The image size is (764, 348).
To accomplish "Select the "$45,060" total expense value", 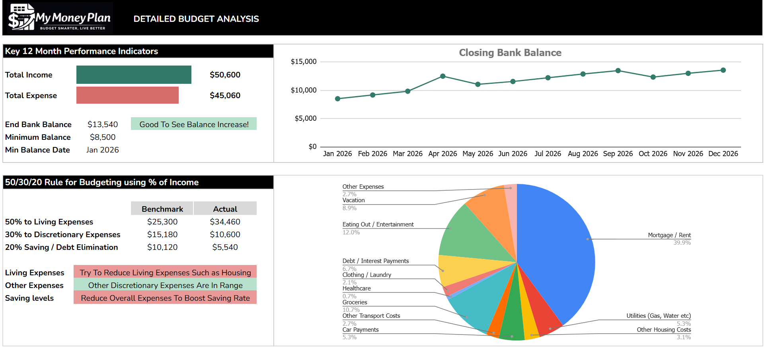I will tap(225, 95).
